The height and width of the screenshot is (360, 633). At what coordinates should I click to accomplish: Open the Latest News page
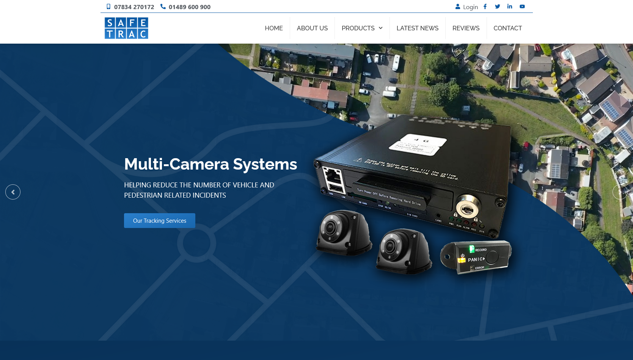pos(417,28)
